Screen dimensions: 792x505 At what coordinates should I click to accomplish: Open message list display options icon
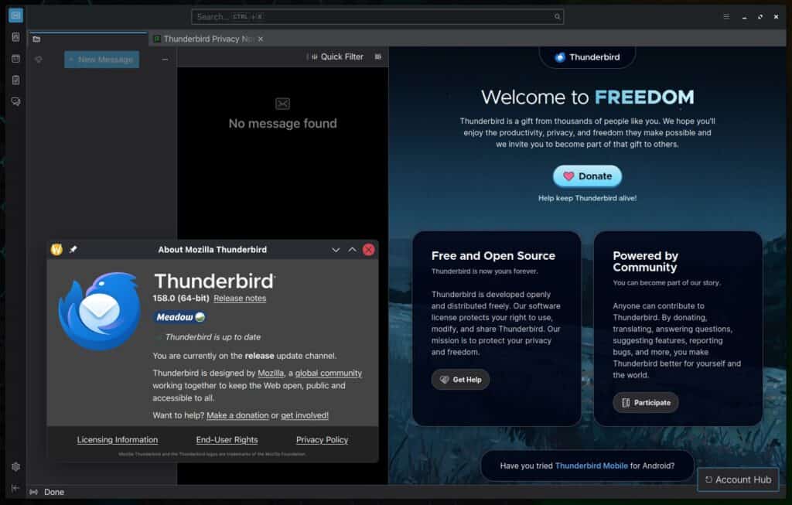pos(377,57)
